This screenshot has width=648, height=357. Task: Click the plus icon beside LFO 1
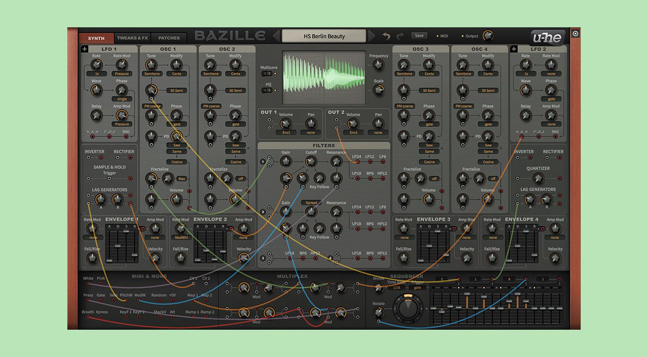[85, 49]
